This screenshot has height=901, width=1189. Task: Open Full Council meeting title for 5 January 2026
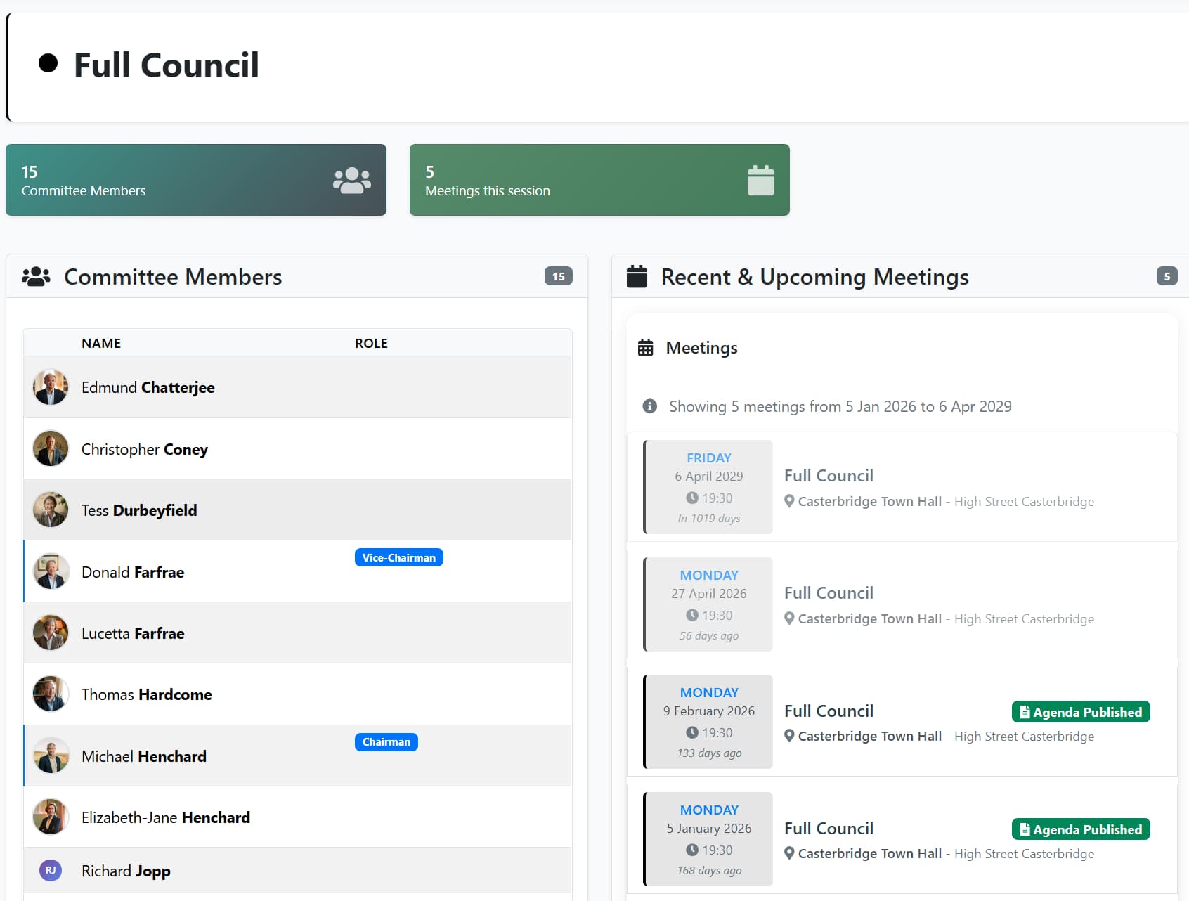(x=829, y=829)
